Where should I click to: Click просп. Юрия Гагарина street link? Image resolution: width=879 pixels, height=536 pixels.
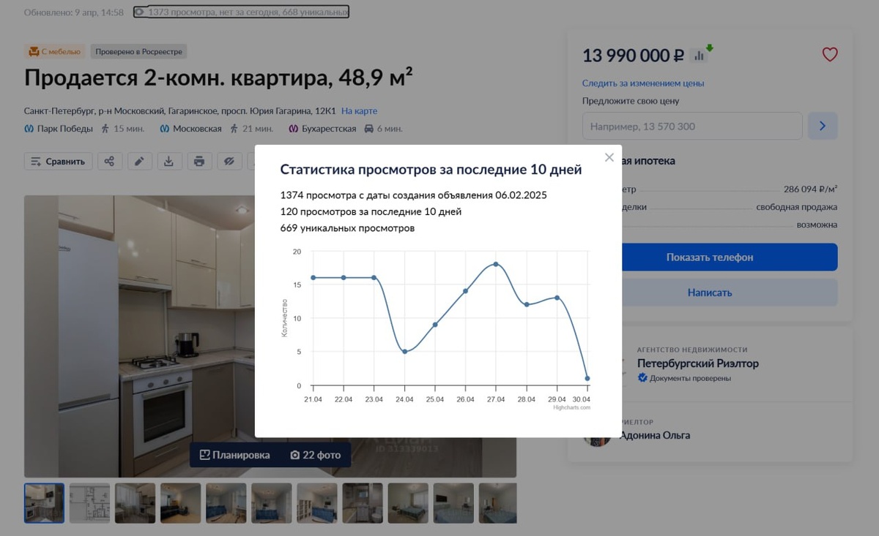tap(265, 111)
